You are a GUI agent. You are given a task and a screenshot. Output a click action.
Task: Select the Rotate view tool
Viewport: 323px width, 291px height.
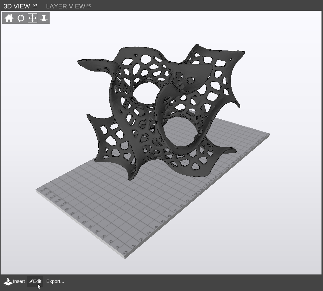(21, 18)
